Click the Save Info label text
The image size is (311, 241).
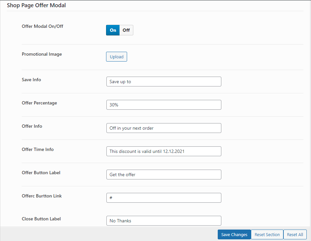[31, 80]
